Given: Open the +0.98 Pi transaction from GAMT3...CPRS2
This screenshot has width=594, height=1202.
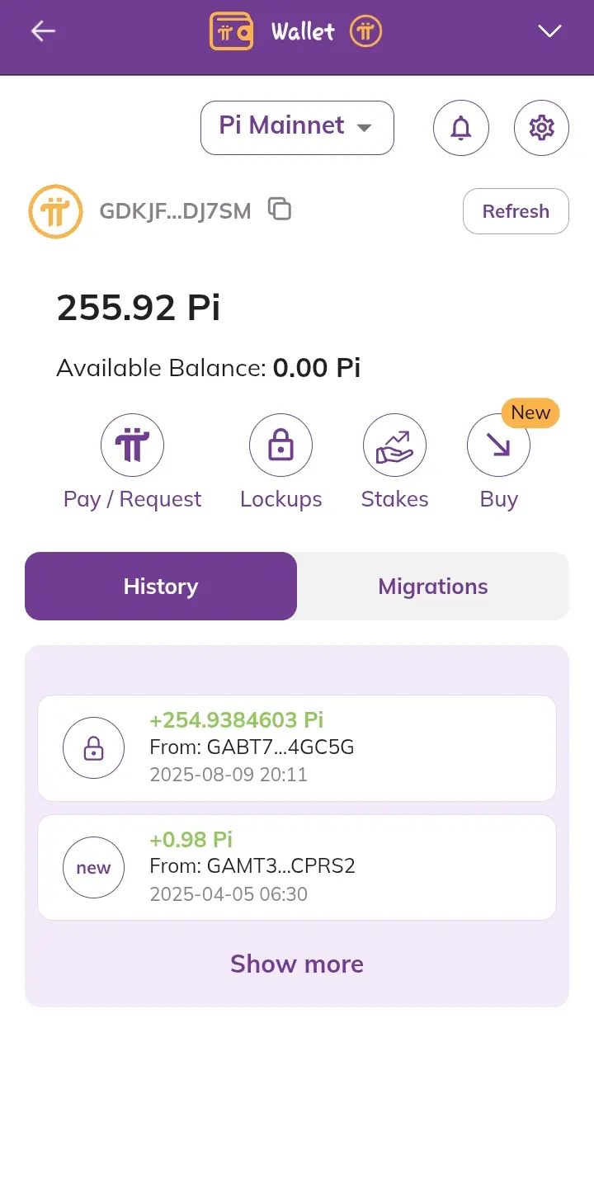Looking at the screenshot, I should pos(297,867).
